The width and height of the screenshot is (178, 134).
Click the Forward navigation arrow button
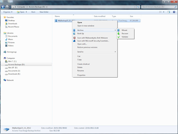click(7, 7)
